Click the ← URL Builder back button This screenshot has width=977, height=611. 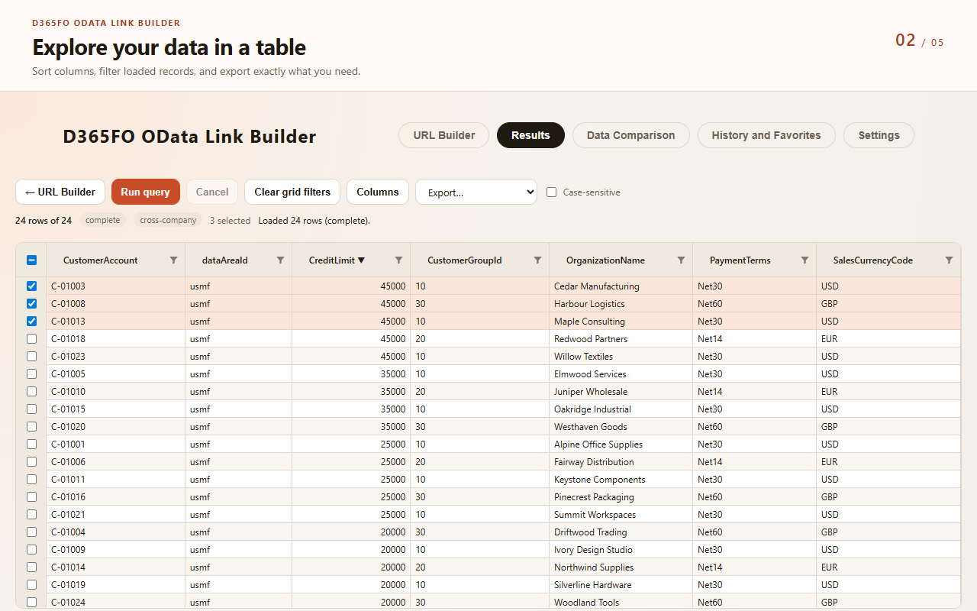[60, 192]
